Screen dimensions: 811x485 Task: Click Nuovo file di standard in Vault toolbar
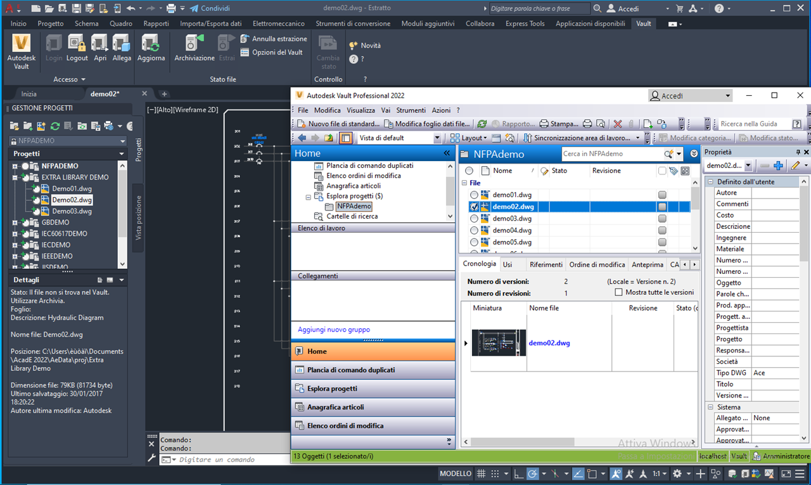point(338,124)
